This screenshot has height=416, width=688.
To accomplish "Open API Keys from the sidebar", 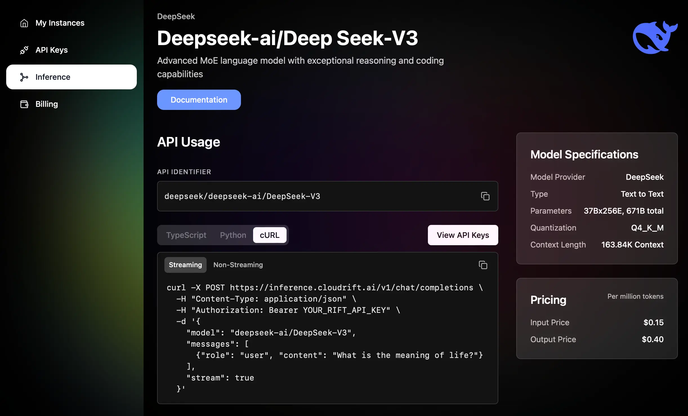I will [52, 50].
